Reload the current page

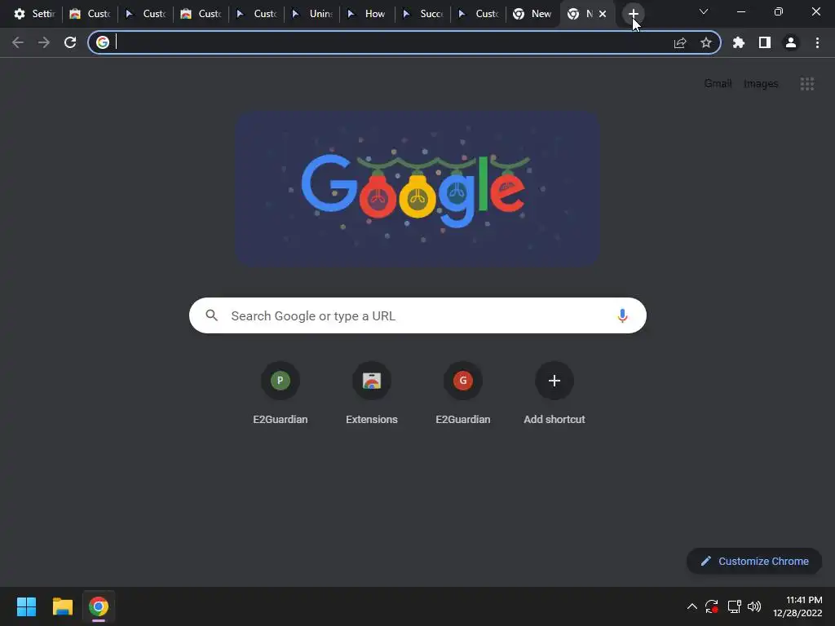click(70, 42)
